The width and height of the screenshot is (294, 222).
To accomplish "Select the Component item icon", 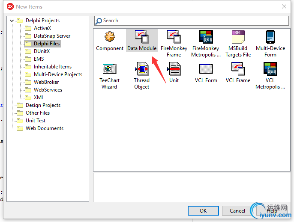I will click(x=110, y=36).
